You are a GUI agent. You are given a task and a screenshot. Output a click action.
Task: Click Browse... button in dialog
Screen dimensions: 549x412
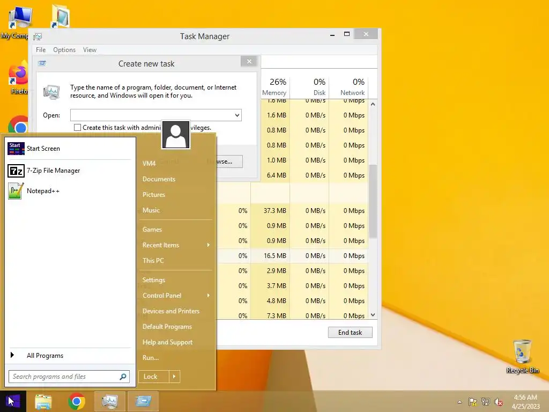point(229,161)
